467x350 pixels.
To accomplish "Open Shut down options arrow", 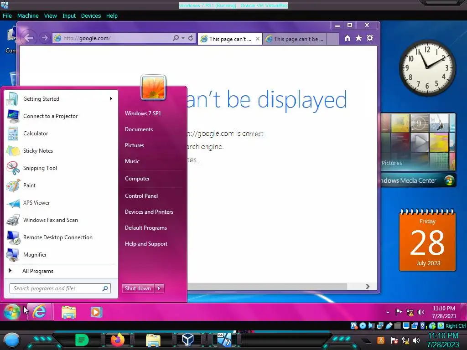I will click(159, 288).
